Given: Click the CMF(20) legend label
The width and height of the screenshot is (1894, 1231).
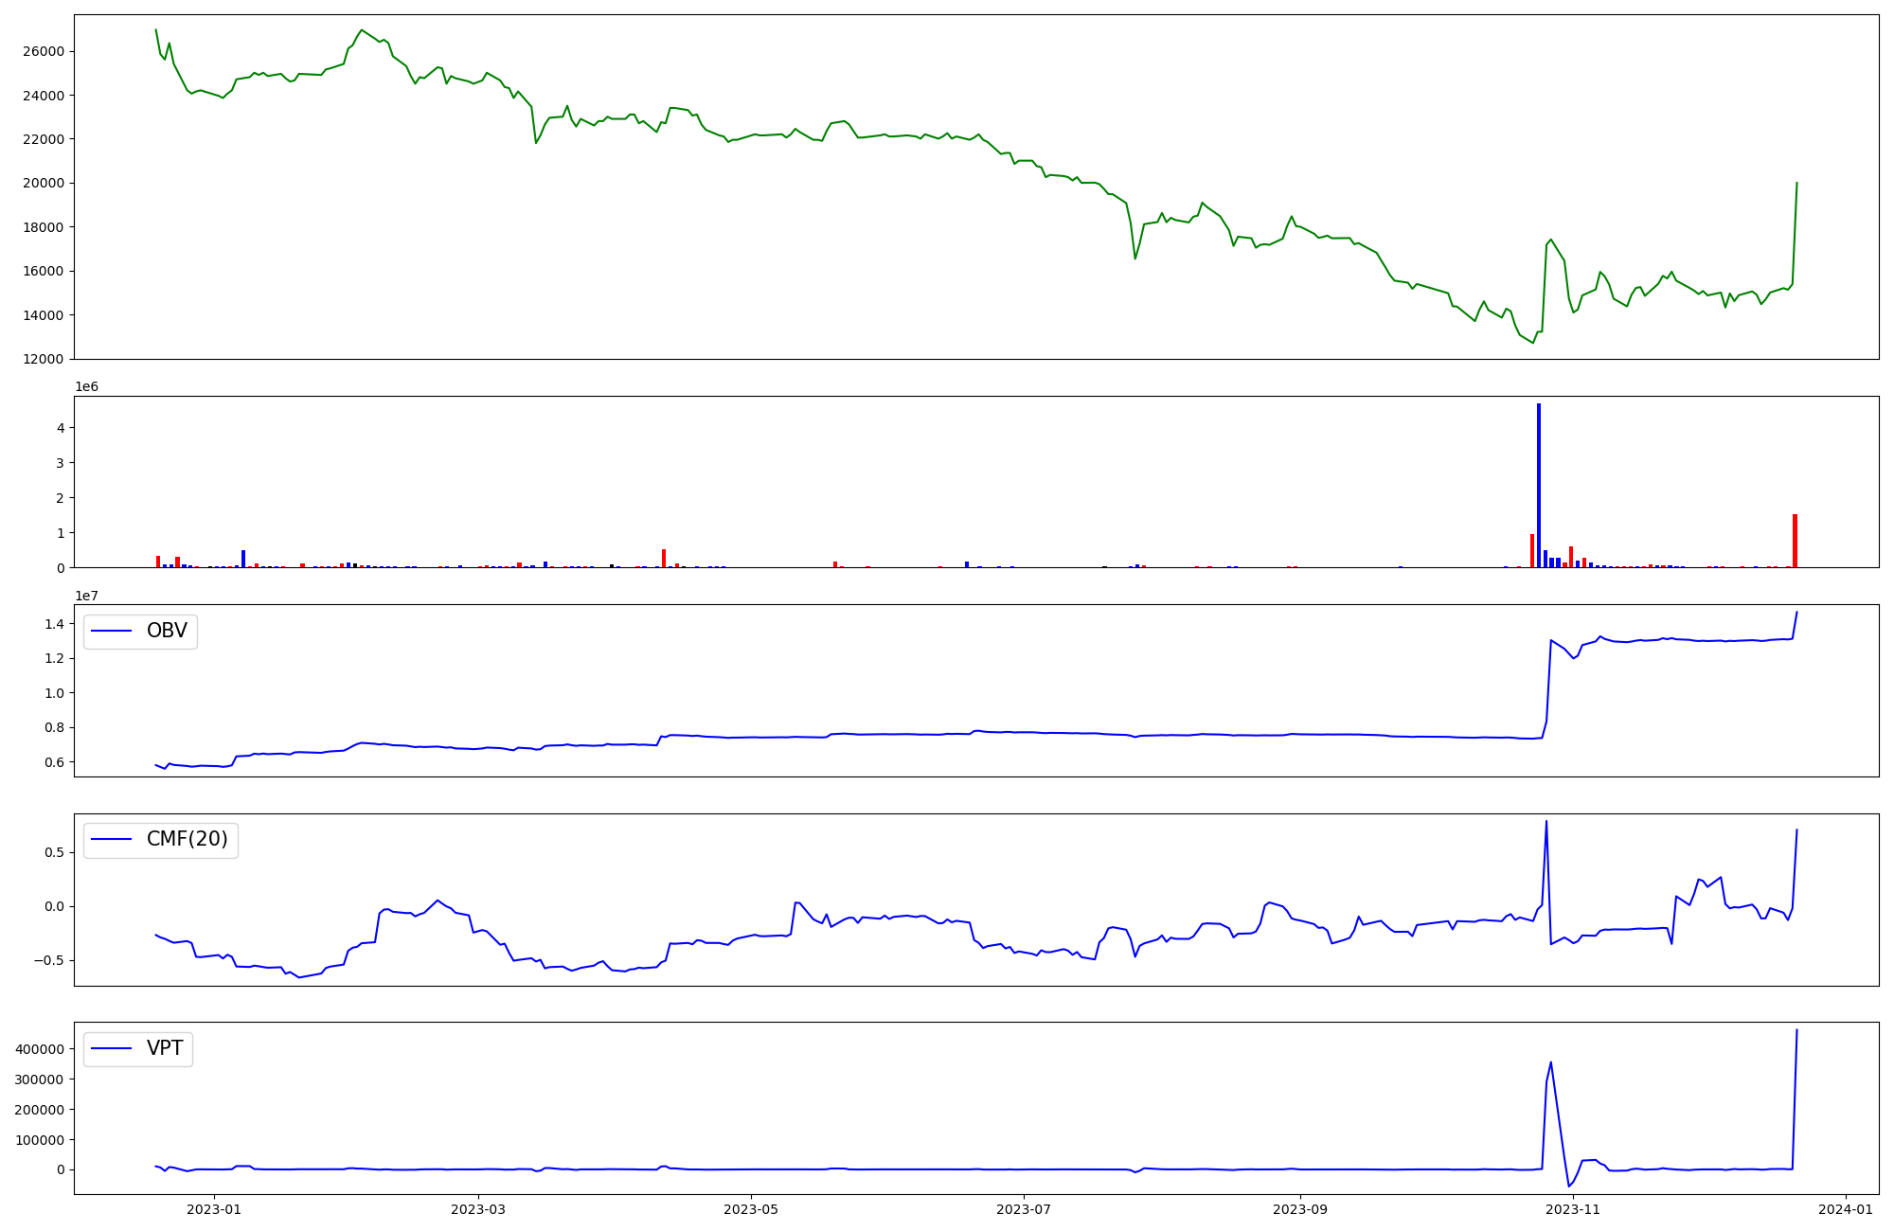Looking at the screenshot, I should pyautogui.click(x=187, y=839).
